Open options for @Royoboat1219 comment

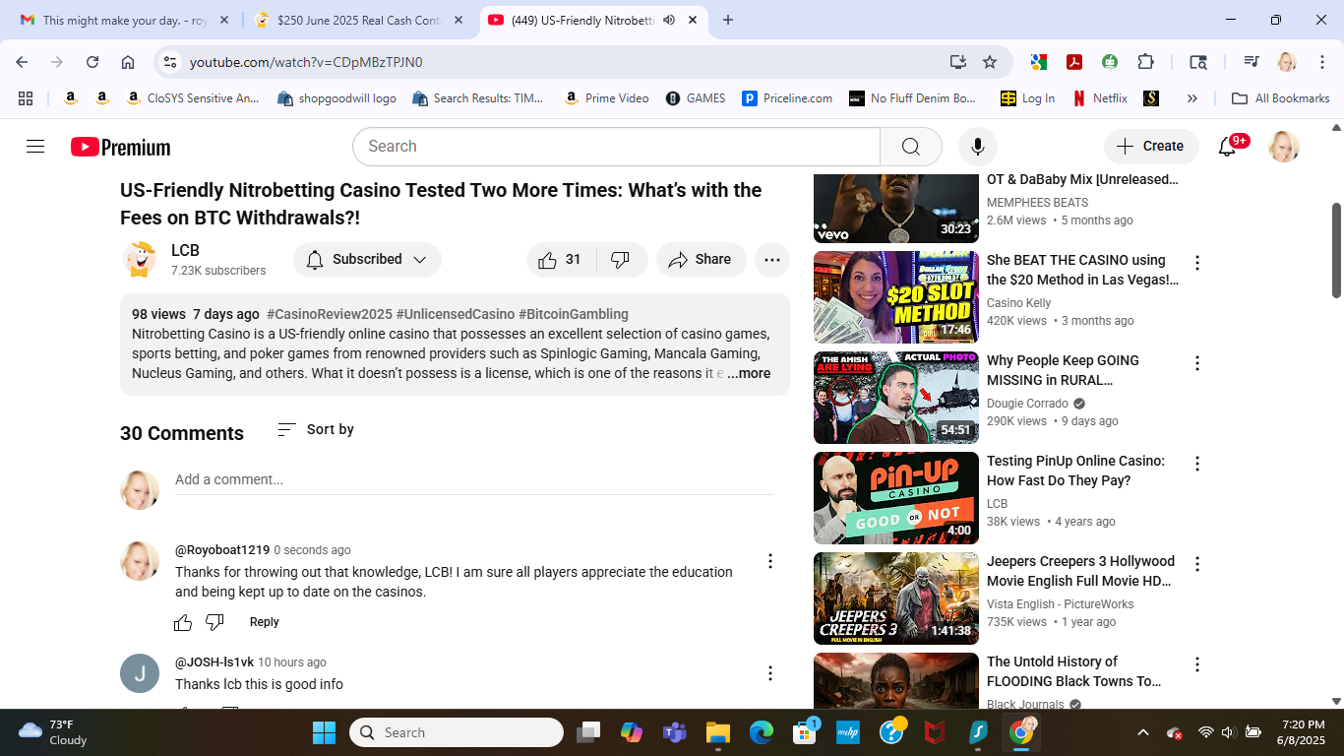point(770,561)
